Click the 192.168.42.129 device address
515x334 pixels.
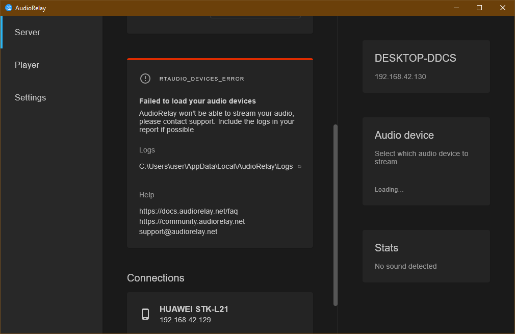185,320
